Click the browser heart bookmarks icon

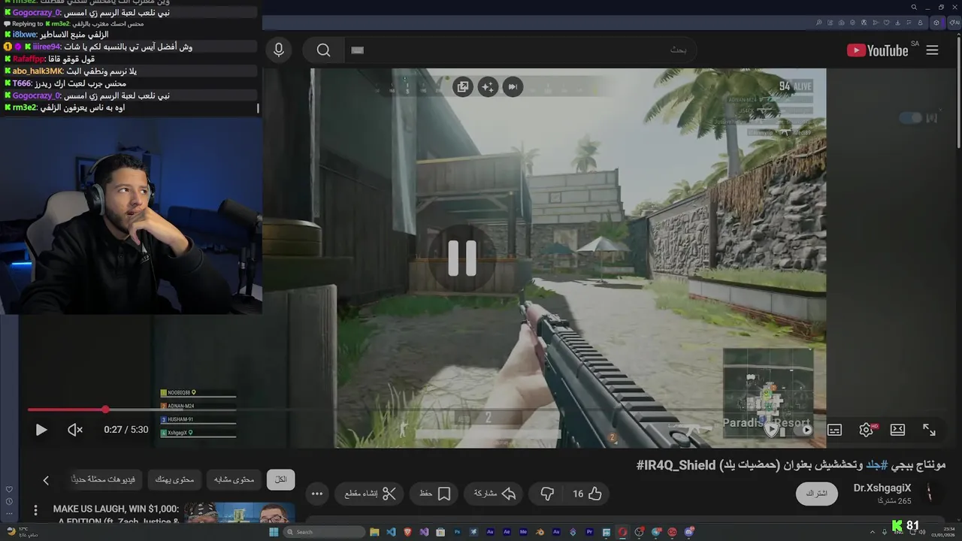886,23
